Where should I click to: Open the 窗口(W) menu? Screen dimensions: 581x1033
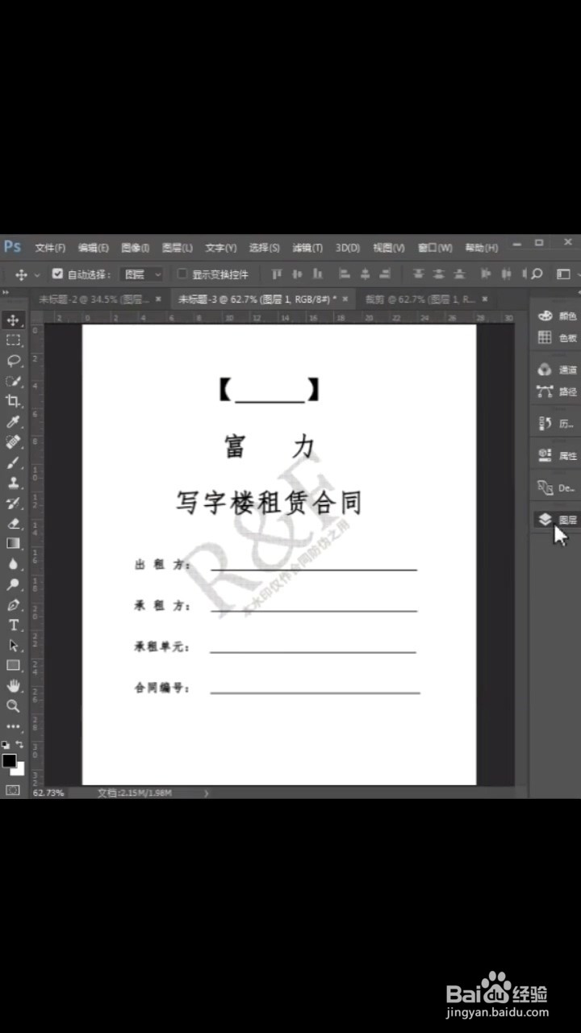(435, 248)
